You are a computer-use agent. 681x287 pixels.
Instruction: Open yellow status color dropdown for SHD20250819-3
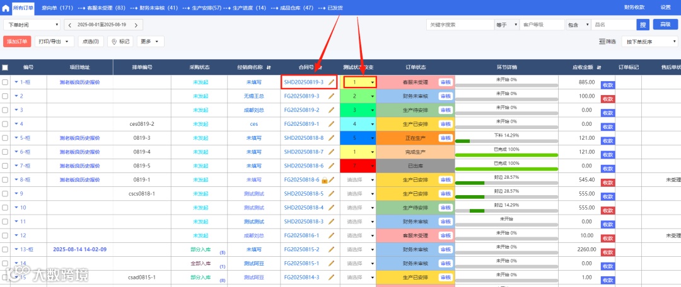(x=359, y=82)
